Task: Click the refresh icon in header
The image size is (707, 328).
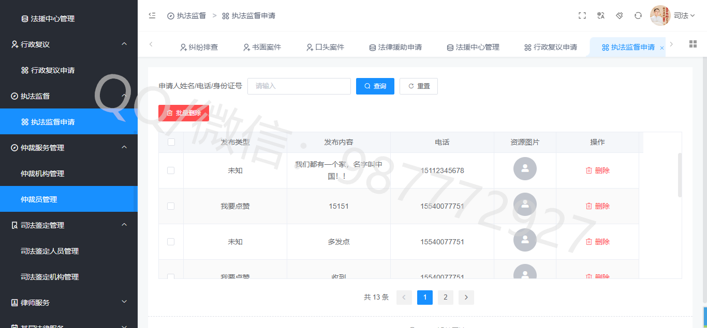Action: (638, 15)
